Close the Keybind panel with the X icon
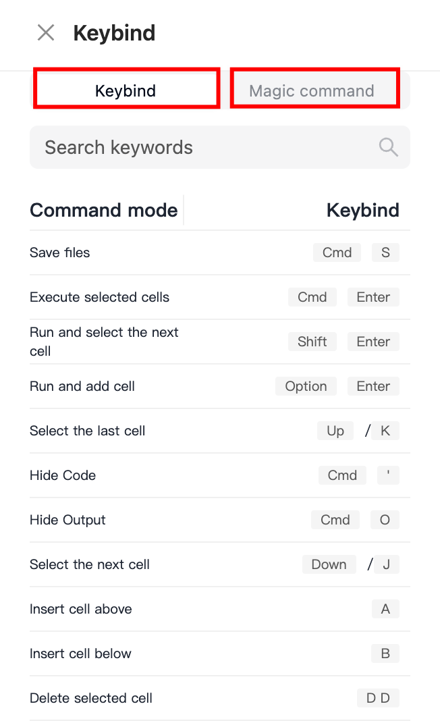This screenshot has height=725, width=440. (46, 33)
